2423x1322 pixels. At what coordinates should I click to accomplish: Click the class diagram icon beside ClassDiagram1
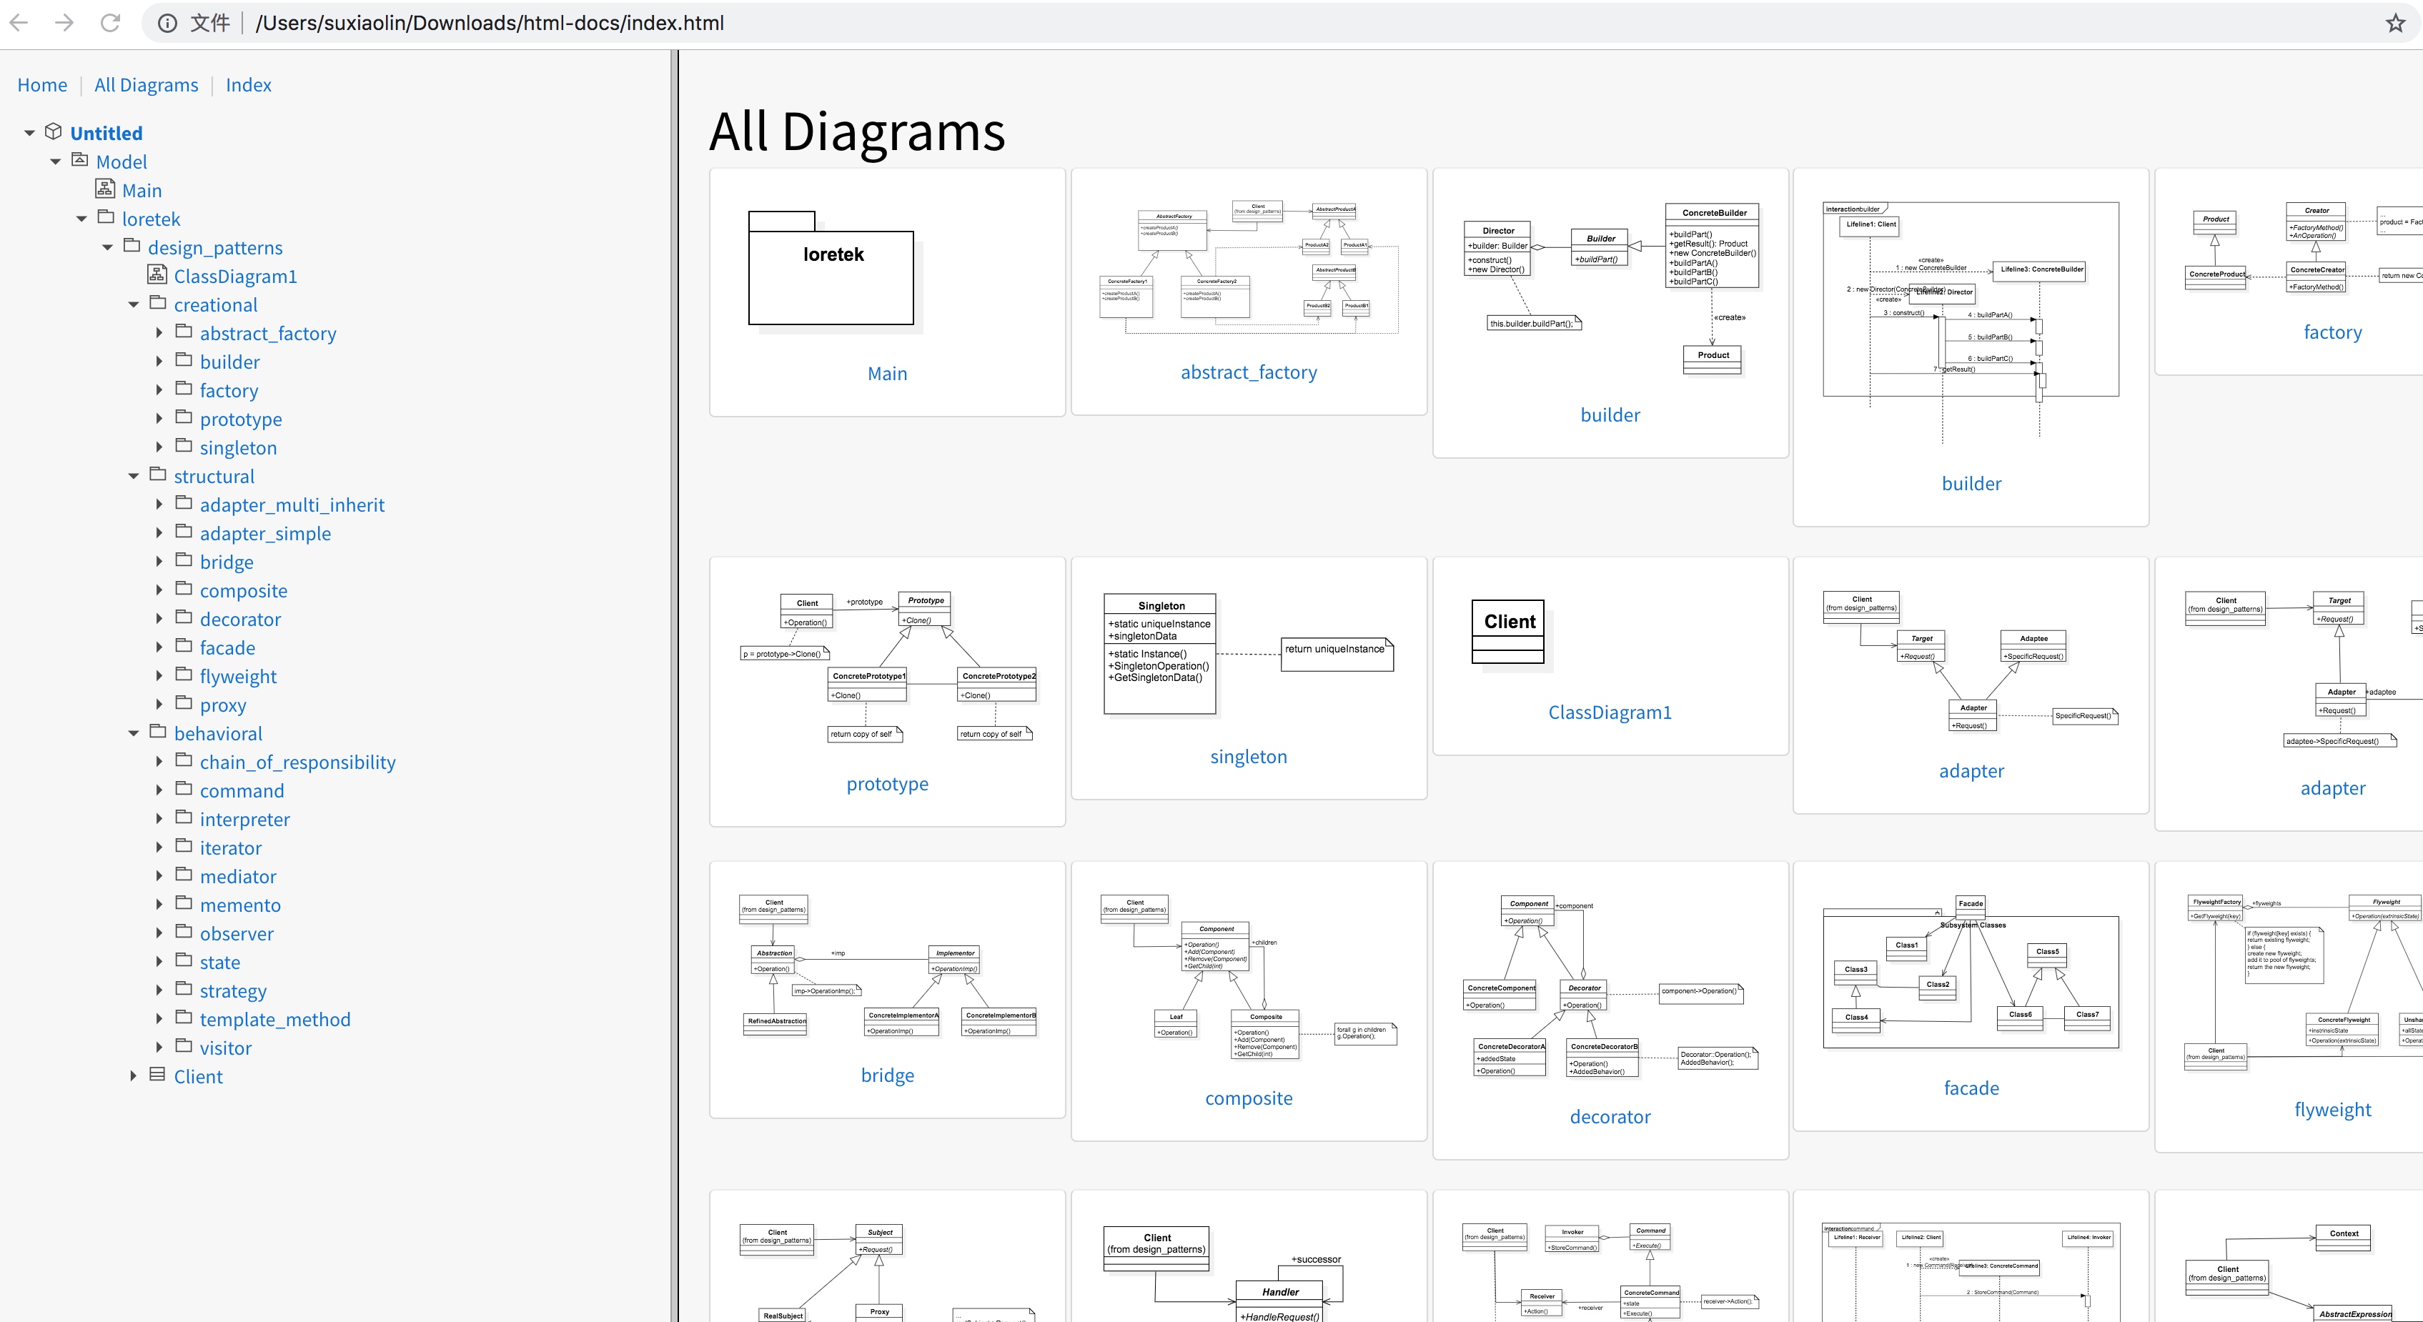(157, 274)
